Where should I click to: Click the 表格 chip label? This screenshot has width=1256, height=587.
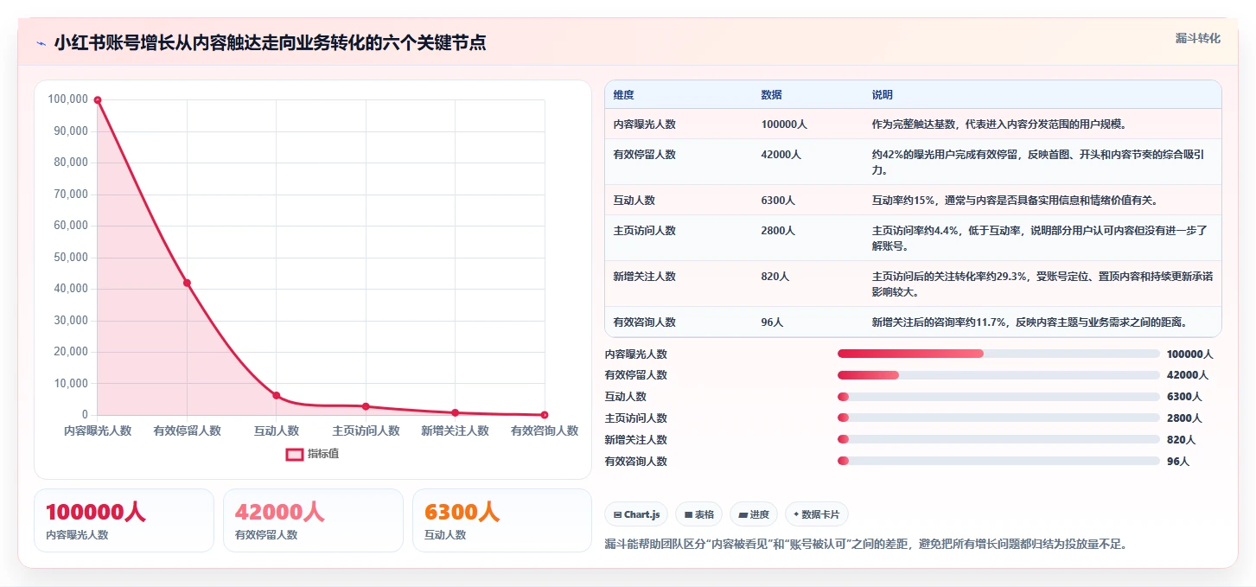click(x=705, y=514)
